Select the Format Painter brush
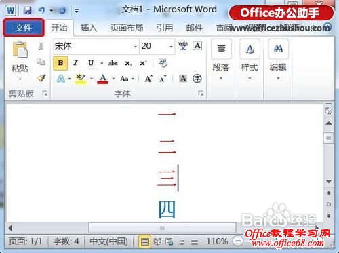This screenshot has width=339, height=253. [41, 78]
